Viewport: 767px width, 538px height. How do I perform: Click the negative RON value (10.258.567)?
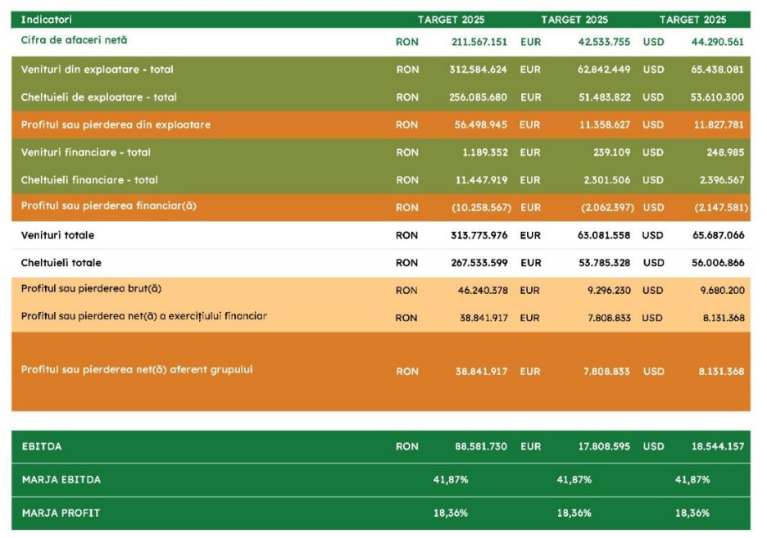coord(481,208)
